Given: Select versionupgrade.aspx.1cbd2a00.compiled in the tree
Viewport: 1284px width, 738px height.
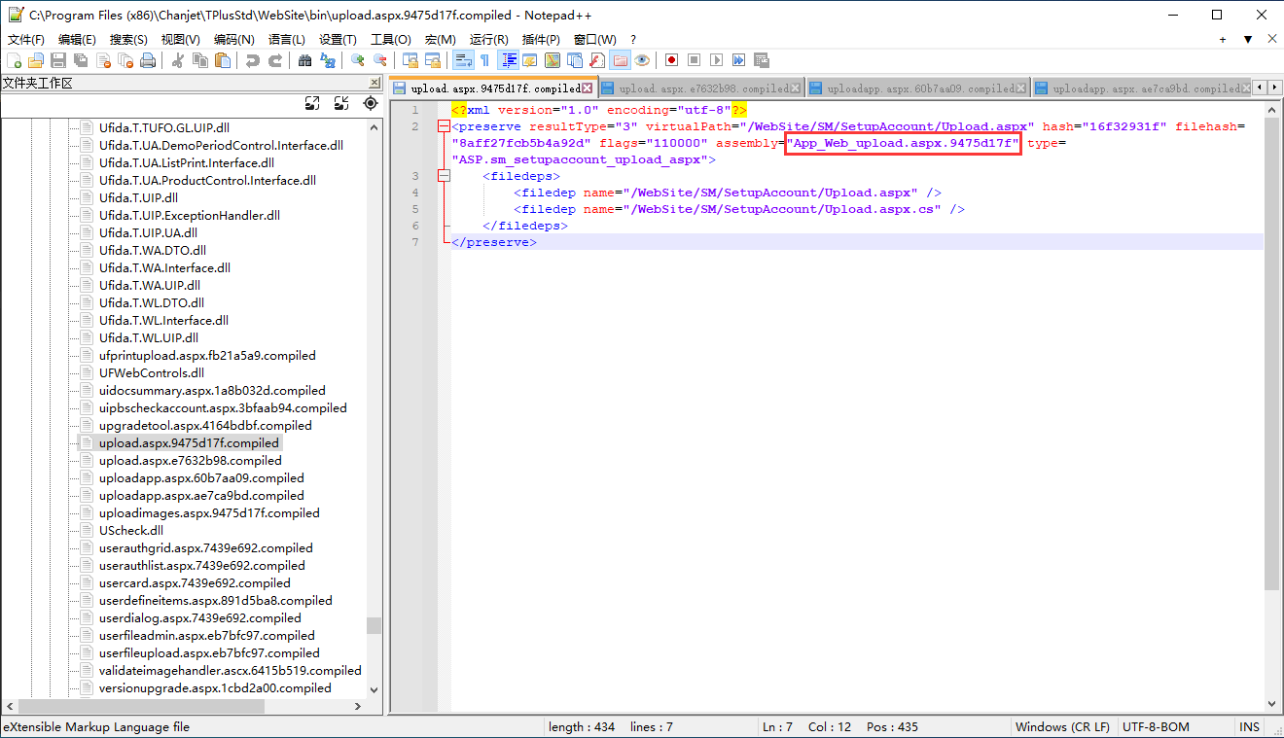Looking at the screenshot, I should (x=215, y=688).
